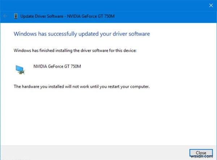Click the empty white area below the restart notice
The height and width of the screenshot is (160, 217).
point(109,116)
